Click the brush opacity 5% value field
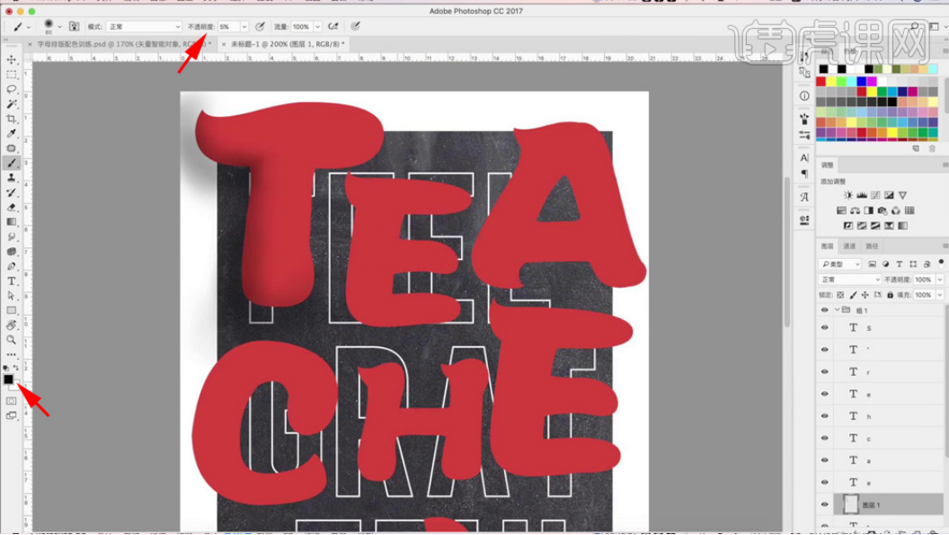This screenshot has width=949, height=535. 228,27
